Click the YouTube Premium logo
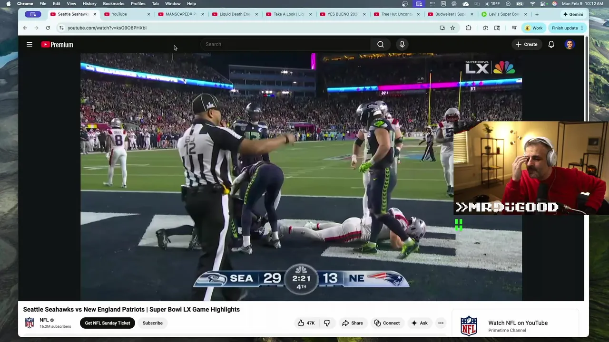Screen dimensions: 609x342 (57, 45)
